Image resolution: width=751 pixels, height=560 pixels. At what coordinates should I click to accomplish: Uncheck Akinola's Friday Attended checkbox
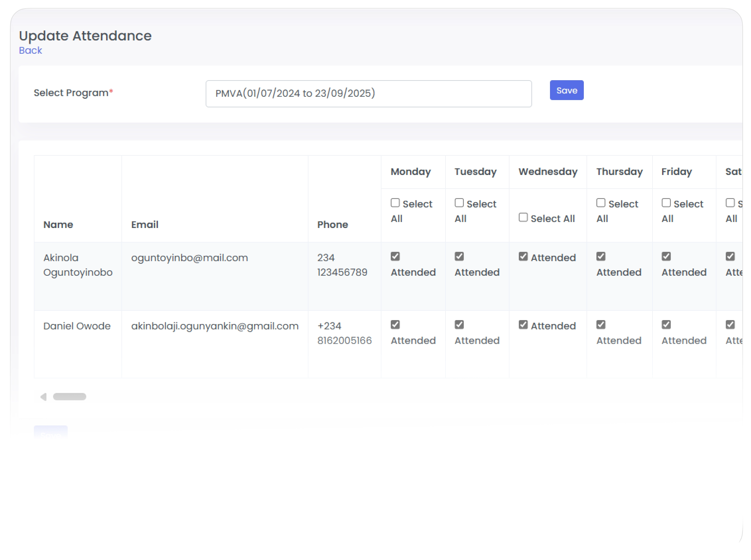[665, 256]
